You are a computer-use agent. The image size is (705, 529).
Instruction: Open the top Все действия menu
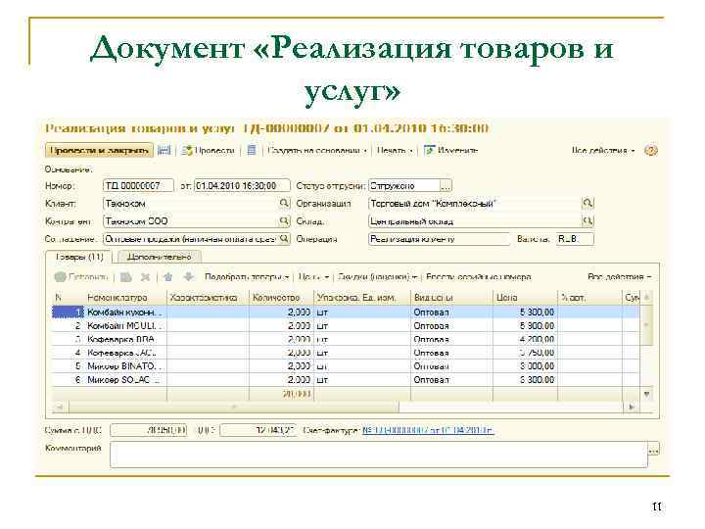tap(603, 150)
